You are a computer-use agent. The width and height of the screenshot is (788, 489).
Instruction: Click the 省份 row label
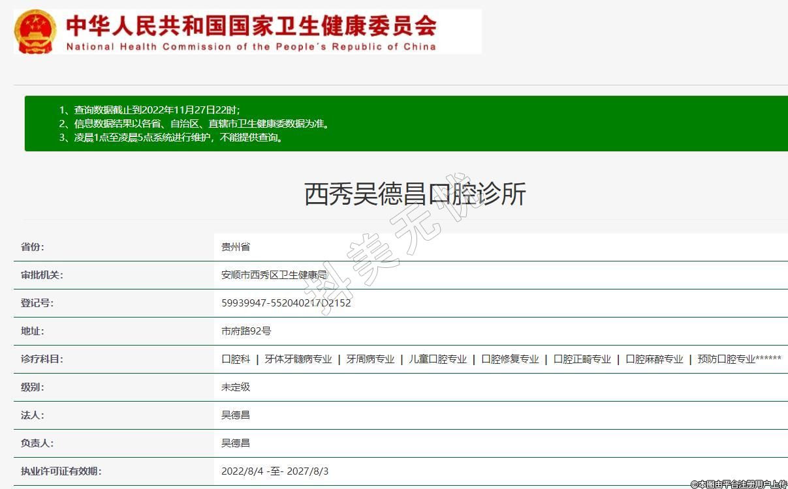[x=33, y=247]
